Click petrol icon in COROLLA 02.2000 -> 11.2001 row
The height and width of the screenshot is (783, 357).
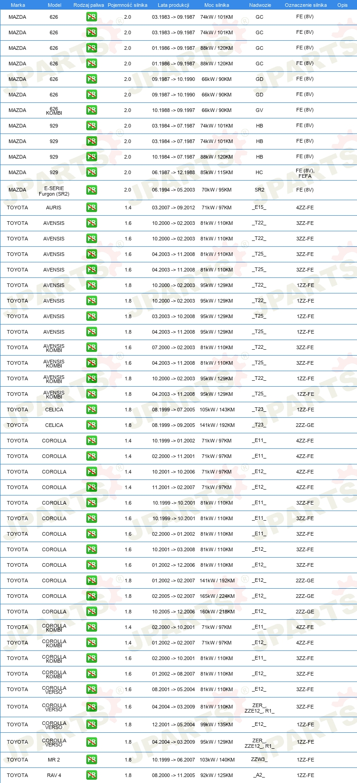(92, 456)
